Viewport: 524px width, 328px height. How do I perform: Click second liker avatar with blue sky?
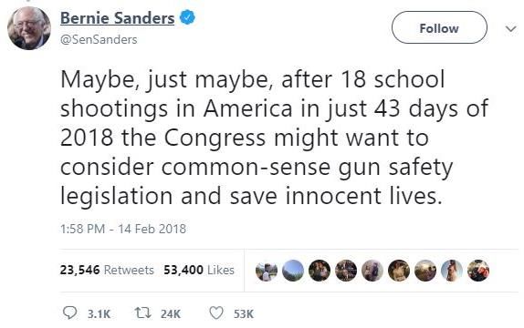tap(293, 271)
